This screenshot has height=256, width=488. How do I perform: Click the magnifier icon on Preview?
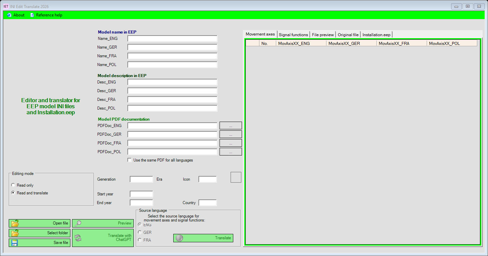(x=78, y=223)
